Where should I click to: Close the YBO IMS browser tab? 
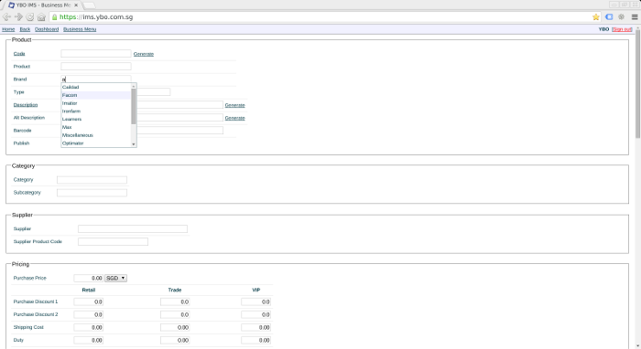76,5
